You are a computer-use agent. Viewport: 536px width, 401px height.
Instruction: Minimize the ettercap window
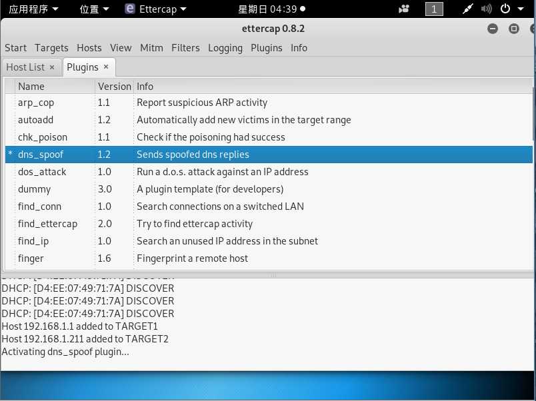coord(493,29)
